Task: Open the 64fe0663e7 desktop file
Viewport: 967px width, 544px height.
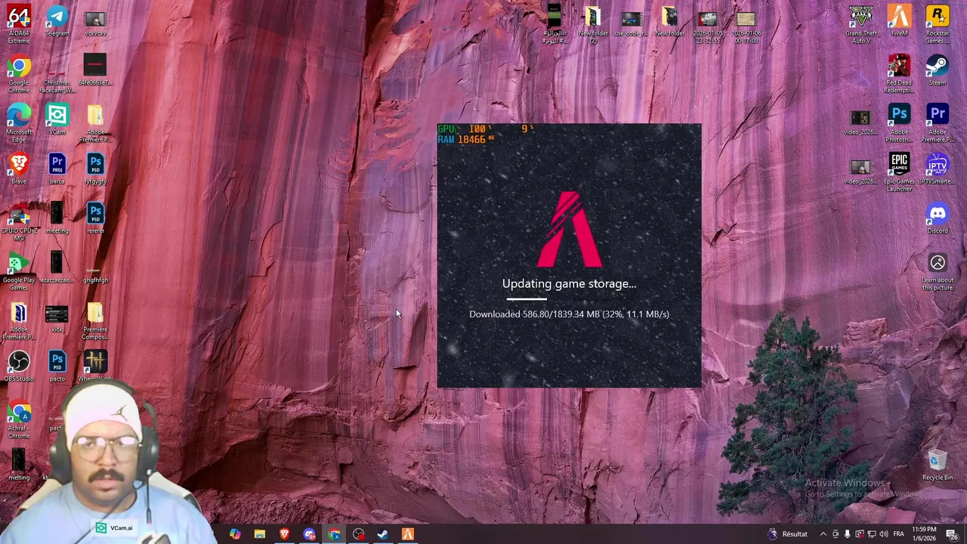Action: click(95, 70)
